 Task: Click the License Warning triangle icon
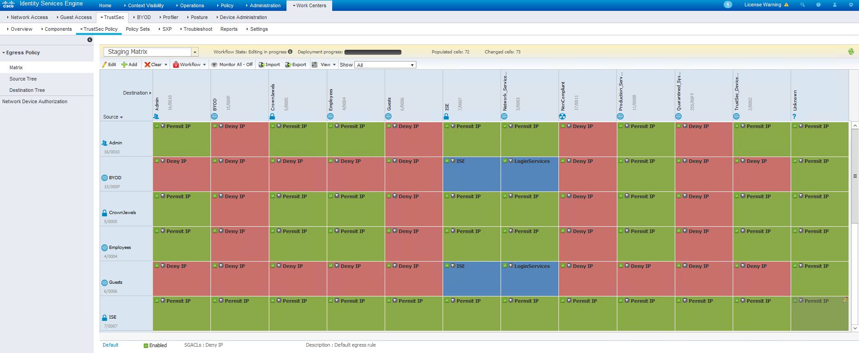point(786,5)
